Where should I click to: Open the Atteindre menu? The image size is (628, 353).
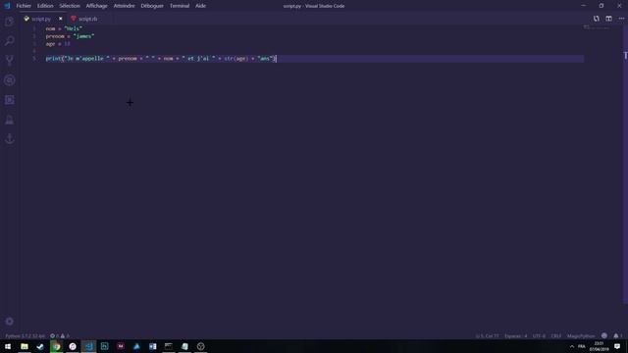(125, 6)
